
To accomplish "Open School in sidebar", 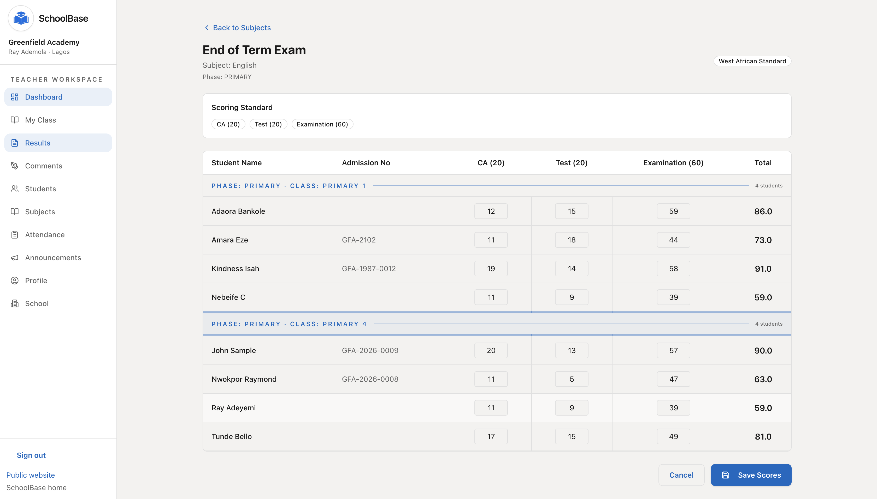I will coord(58,304).
